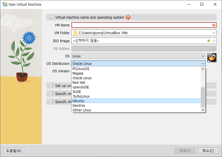Close the New Virtual Machine window
Image resolution: width=222 pixels, height=157 pixels.
[215, 4]
